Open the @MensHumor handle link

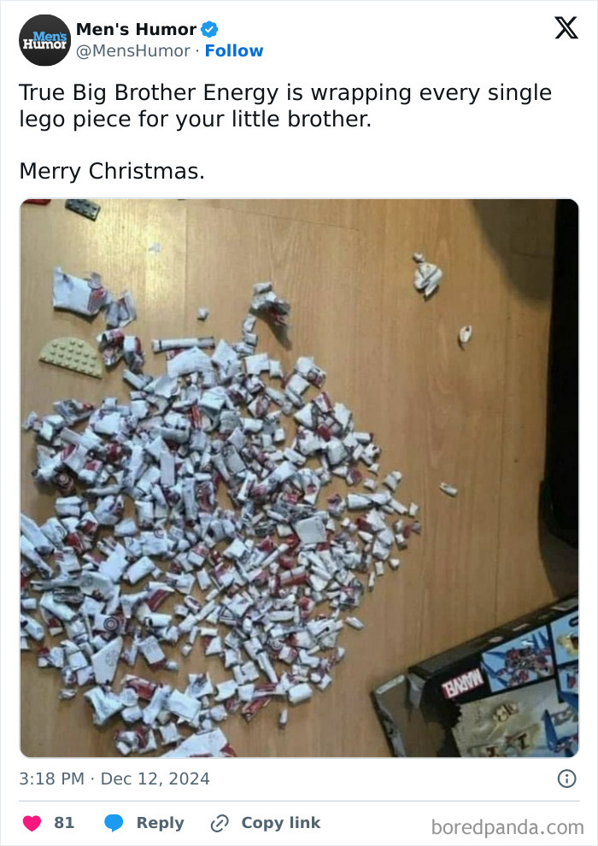click(133, 50)
